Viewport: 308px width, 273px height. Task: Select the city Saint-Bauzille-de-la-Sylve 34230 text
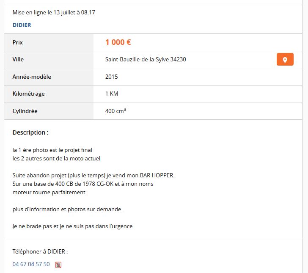tap(146, 59)
